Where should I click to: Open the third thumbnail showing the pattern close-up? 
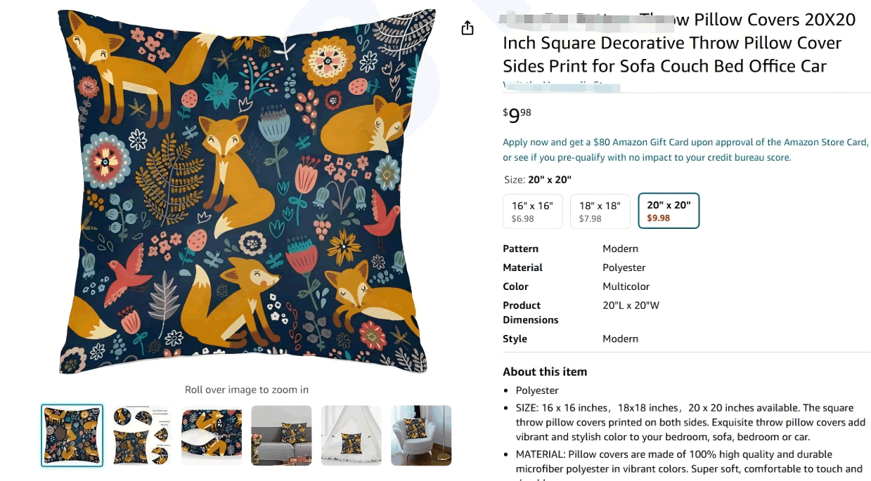212,435
